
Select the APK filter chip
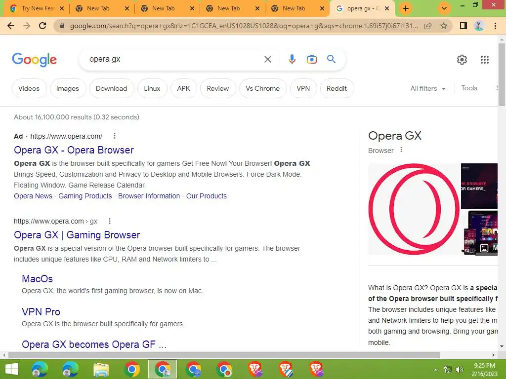184,88
